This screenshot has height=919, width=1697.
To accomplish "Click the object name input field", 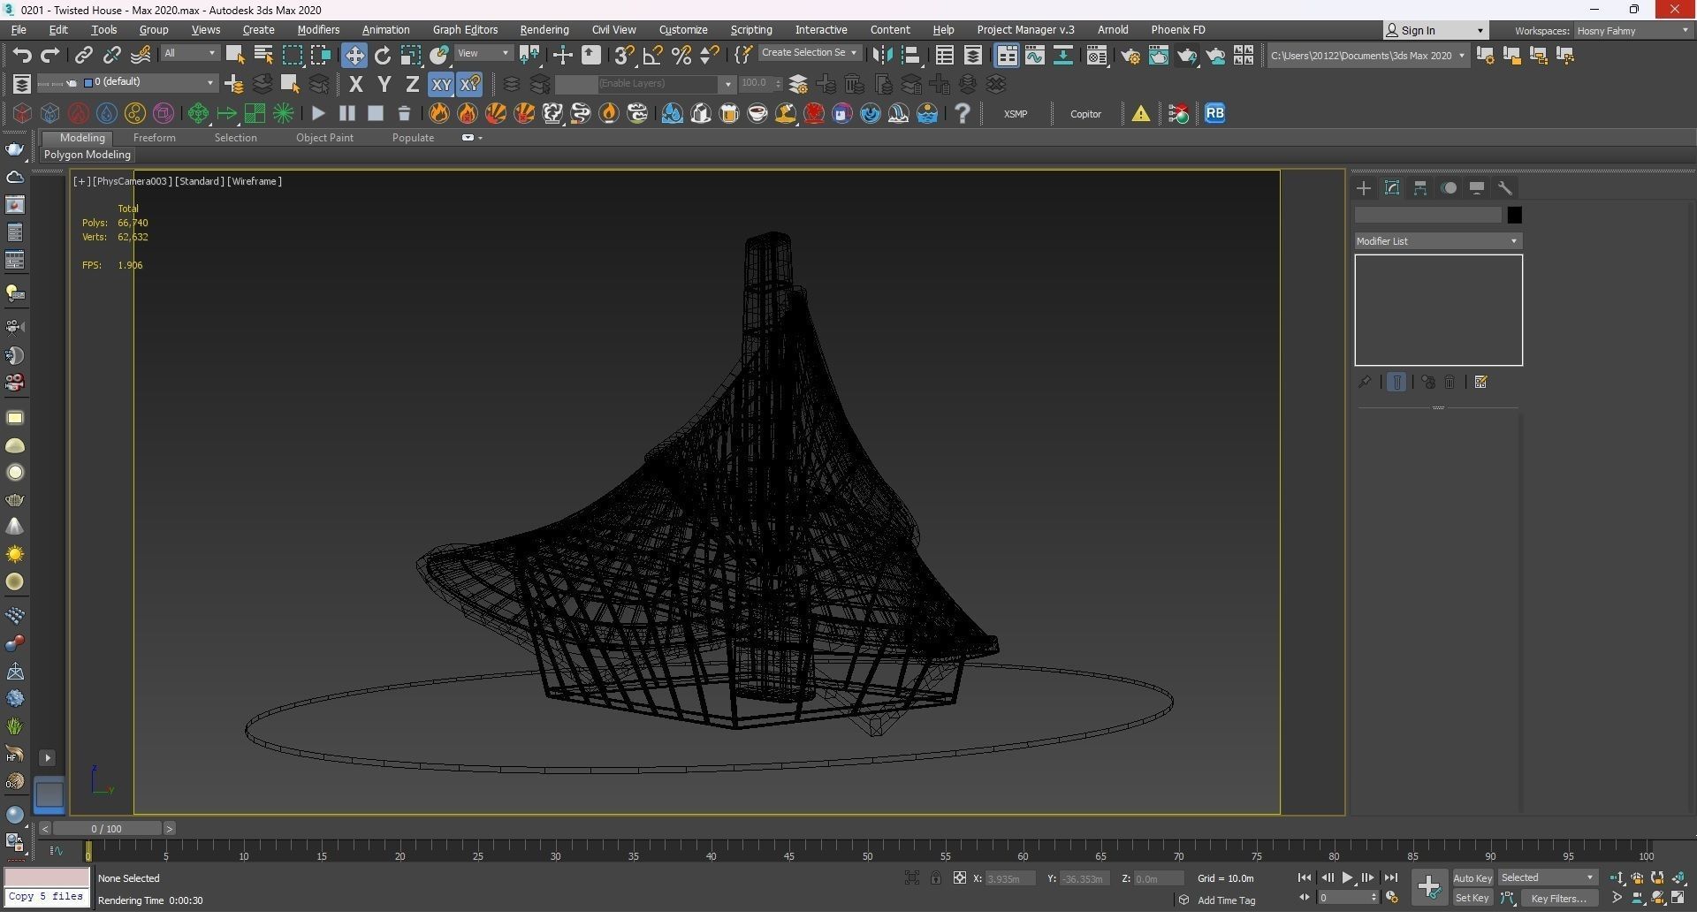I will coord(1427,215).
